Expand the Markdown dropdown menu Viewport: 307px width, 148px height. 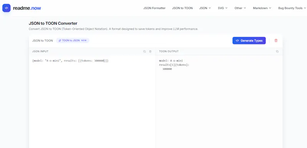[262, 8]
